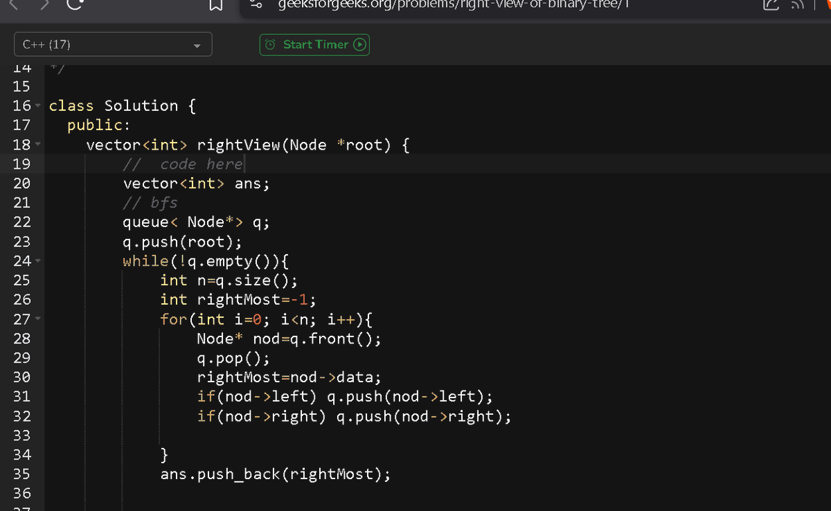The height and width of the screenshot is (511, 831).
Task: Start the timer with Start Timer button
Action: pos(314,44)
